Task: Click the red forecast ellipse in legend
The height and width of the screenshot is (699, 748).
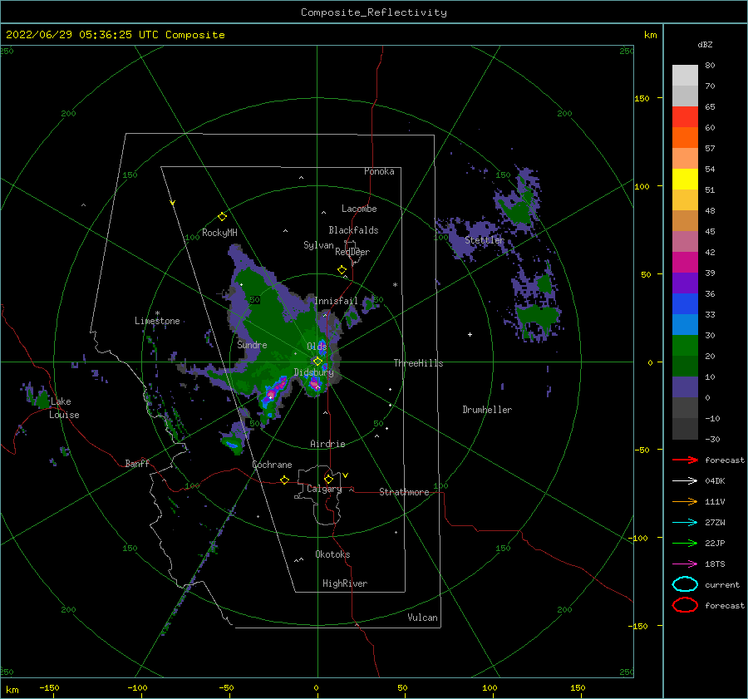Action: (x=685, y=605)
